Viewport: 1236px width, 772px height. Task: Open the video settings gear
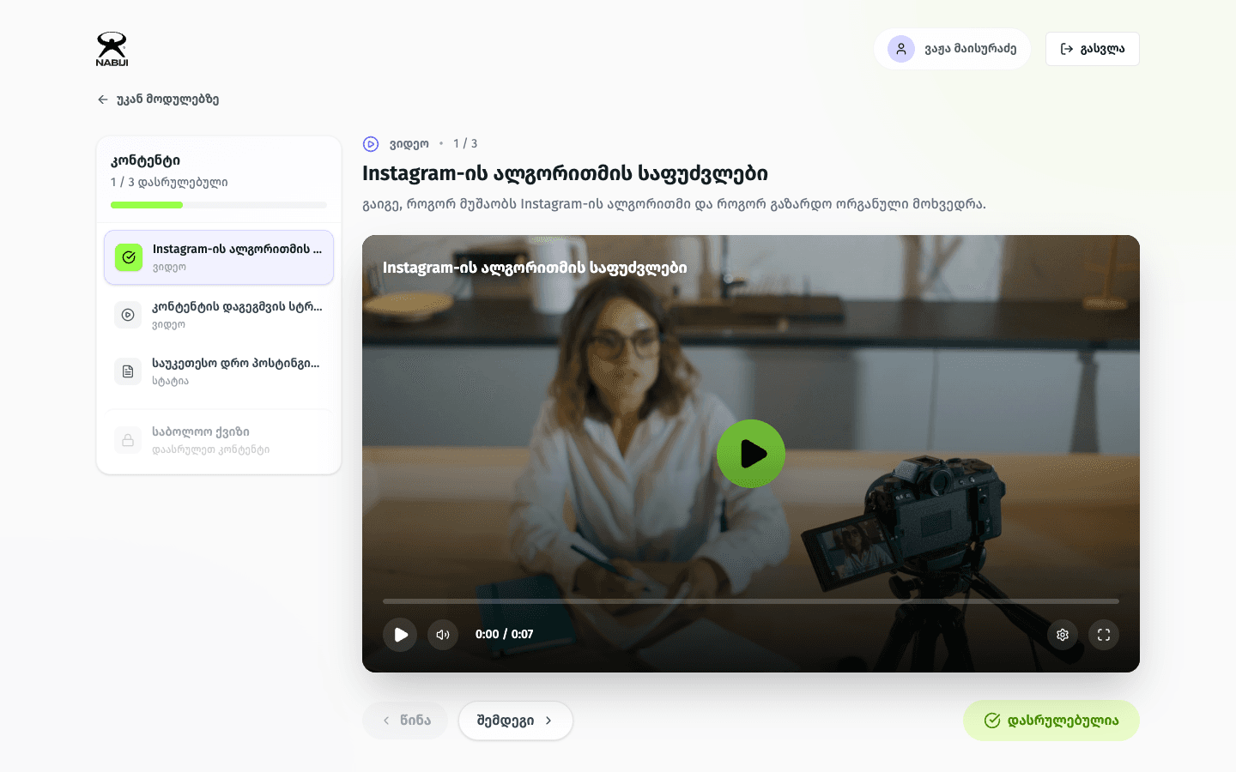click(x=1063, y=635)
